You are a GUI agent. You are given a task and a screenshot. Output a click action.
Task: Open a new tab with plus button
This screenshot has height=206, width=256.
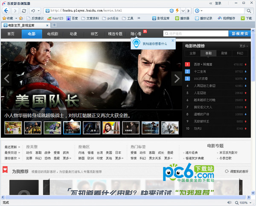pos(54,25)
